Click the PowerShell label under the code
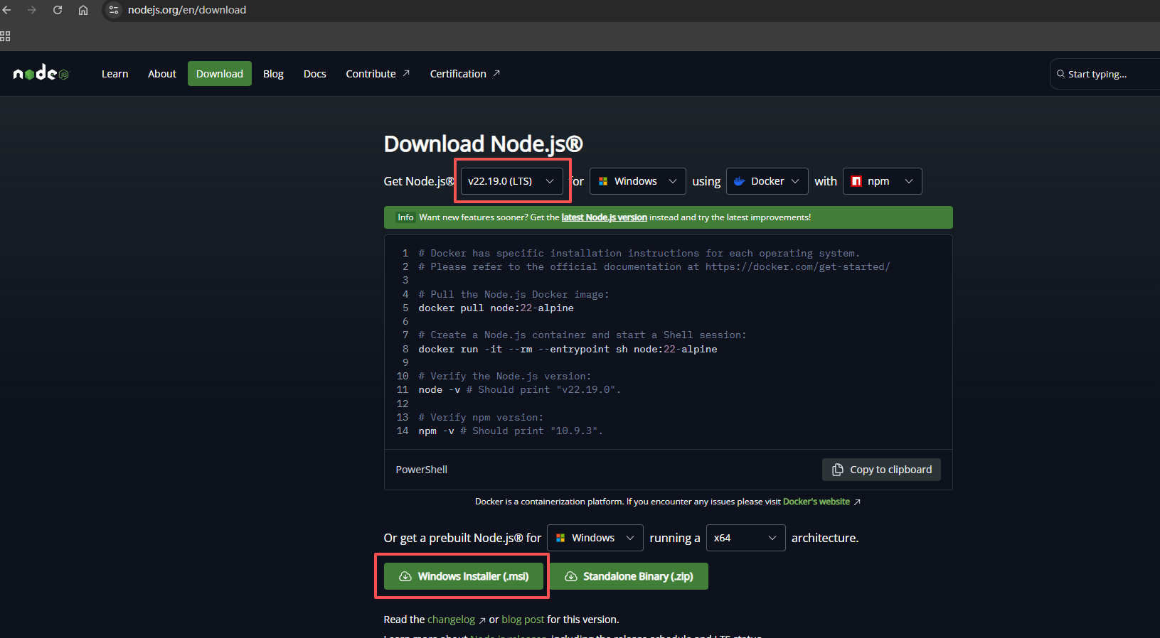 422,470
